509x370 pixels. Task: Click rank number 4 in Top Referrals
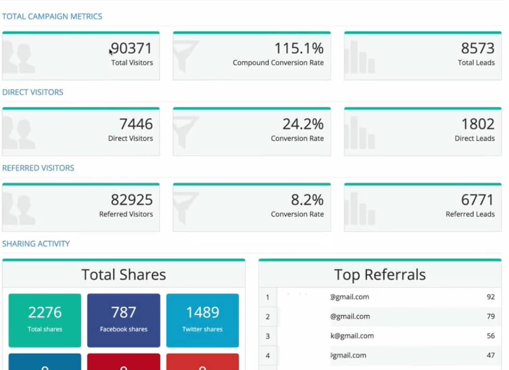pyautogui.click(x=268, y=356)
